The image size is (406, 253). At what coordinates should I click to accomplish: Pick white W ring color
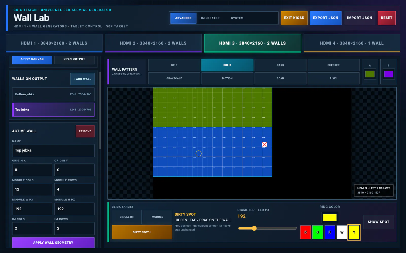[x=342, y=232]
